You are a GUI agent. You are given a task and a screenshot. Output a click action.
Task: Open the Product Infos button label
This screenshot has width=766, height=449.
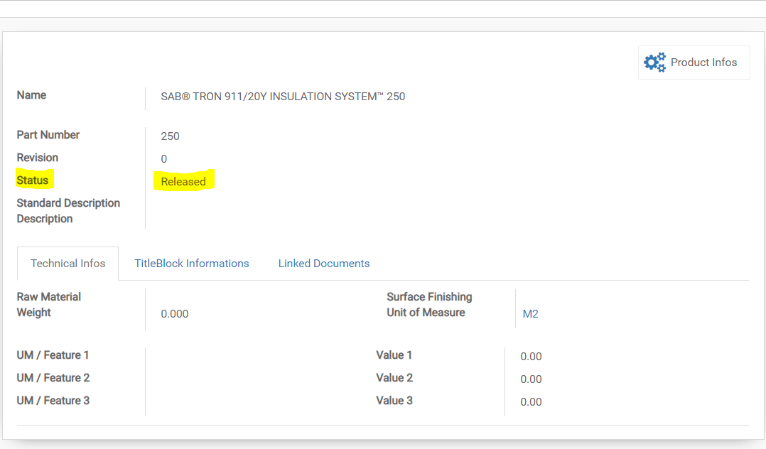[703, 63]
